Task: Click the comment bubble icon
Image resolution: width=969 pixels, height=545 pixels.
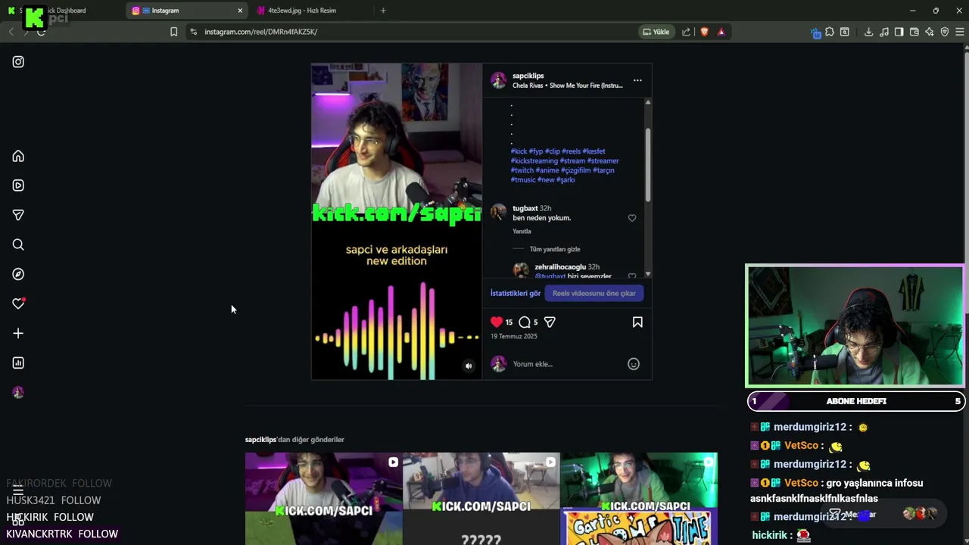Action: click(525, 322)
